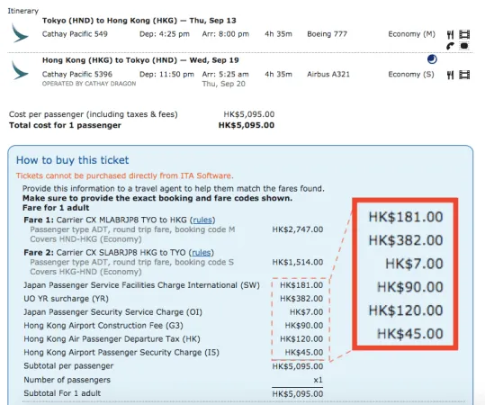Click the total cost HK$5,095.00 bold amount
Screen dimensions: 485x405
[247, 125]
